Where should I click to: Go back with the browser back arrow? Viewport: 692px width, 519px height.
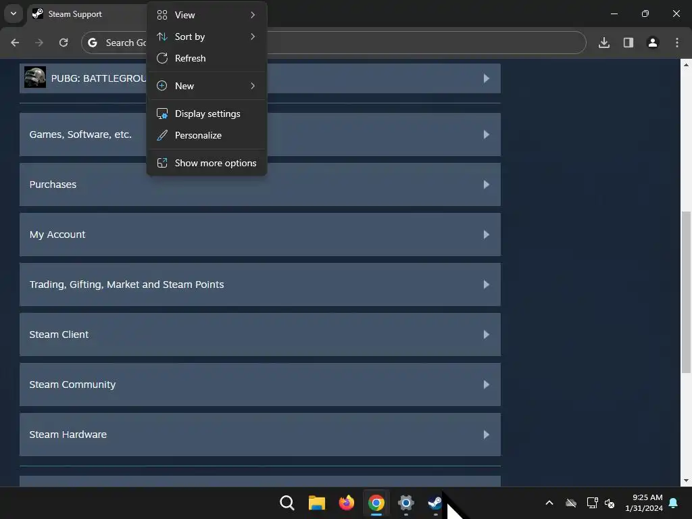click(15, 43)
